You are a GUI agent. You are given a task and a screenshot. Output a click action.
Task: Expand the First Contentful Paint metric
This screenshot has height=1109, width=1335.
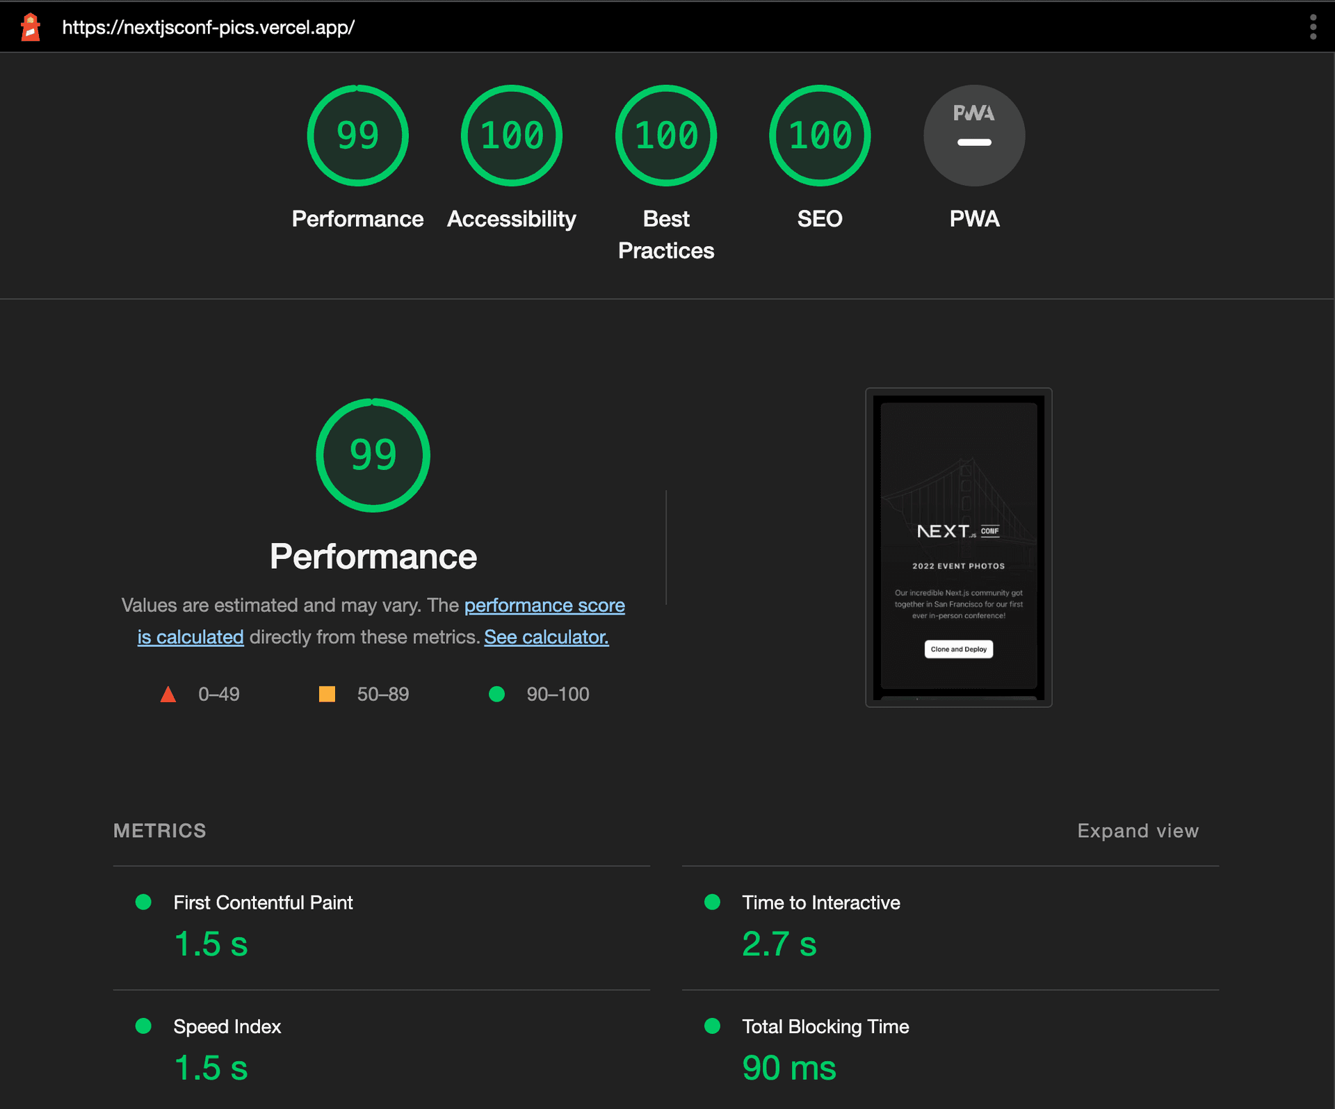pos(263,902)
